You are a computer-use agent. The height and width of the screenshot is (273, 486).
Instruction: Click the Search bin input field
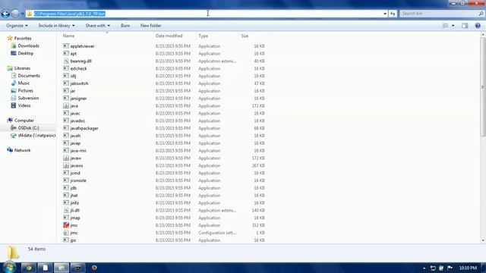pos(439,14)
